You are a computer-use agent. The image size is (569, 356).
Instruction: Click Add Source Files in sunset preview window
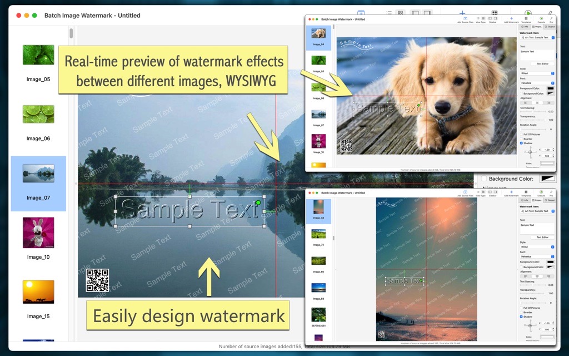[465, 192]
